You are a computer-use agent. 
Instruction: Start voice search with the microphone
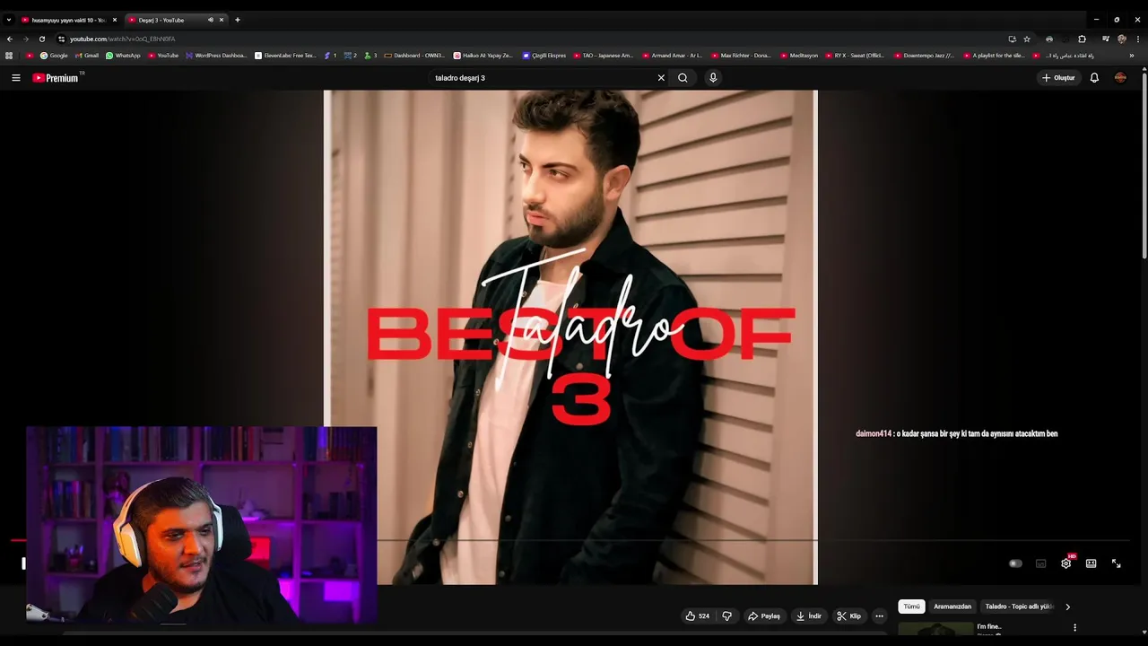[713, 78]
